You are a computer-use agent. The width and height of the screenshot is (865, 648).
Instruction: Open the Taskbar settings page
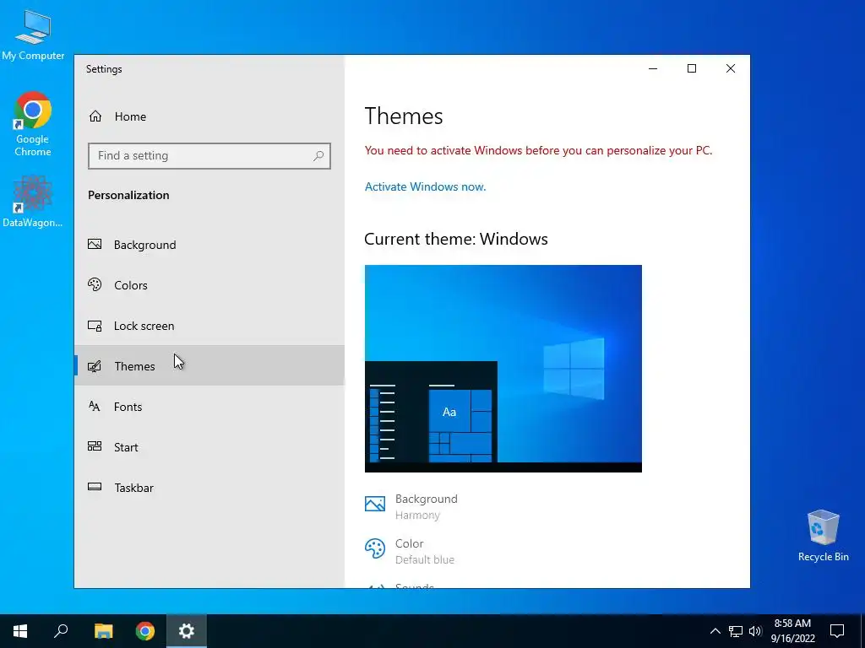point(209,488)
